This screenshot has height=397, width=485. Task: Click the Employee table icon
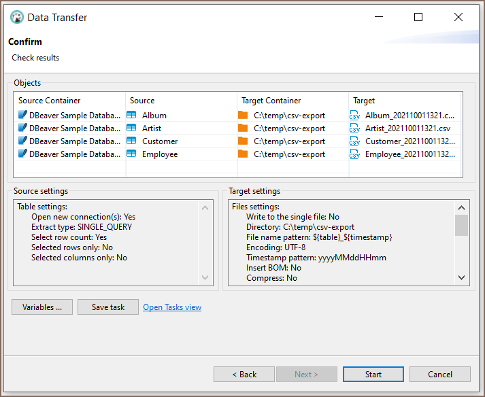(132, 154)
